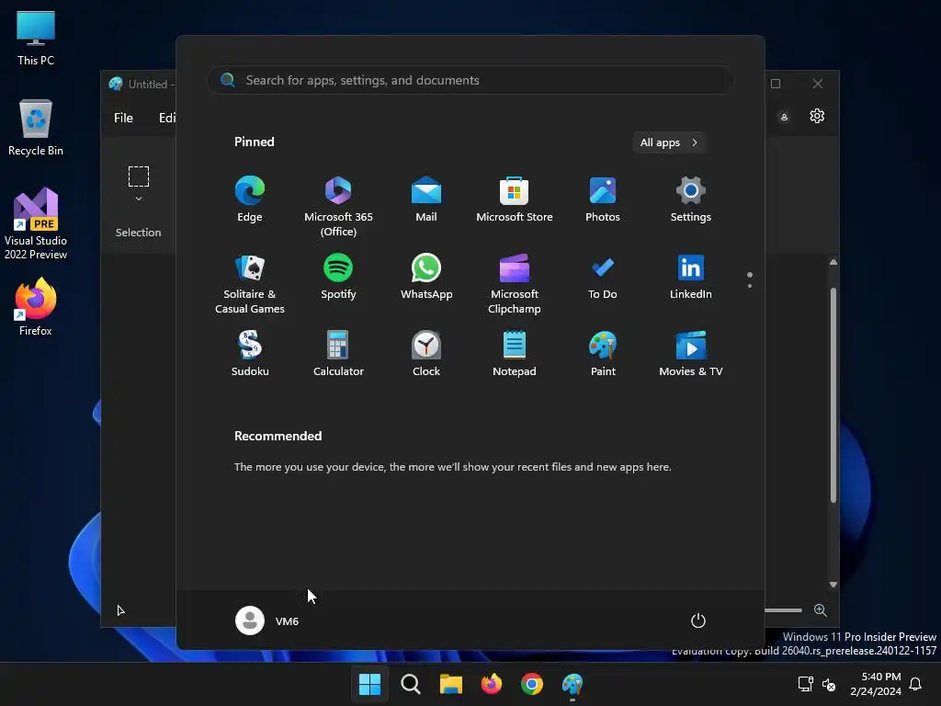Open File menu in Paint window
Screen dimensions: 941x706
coord(124,118)
